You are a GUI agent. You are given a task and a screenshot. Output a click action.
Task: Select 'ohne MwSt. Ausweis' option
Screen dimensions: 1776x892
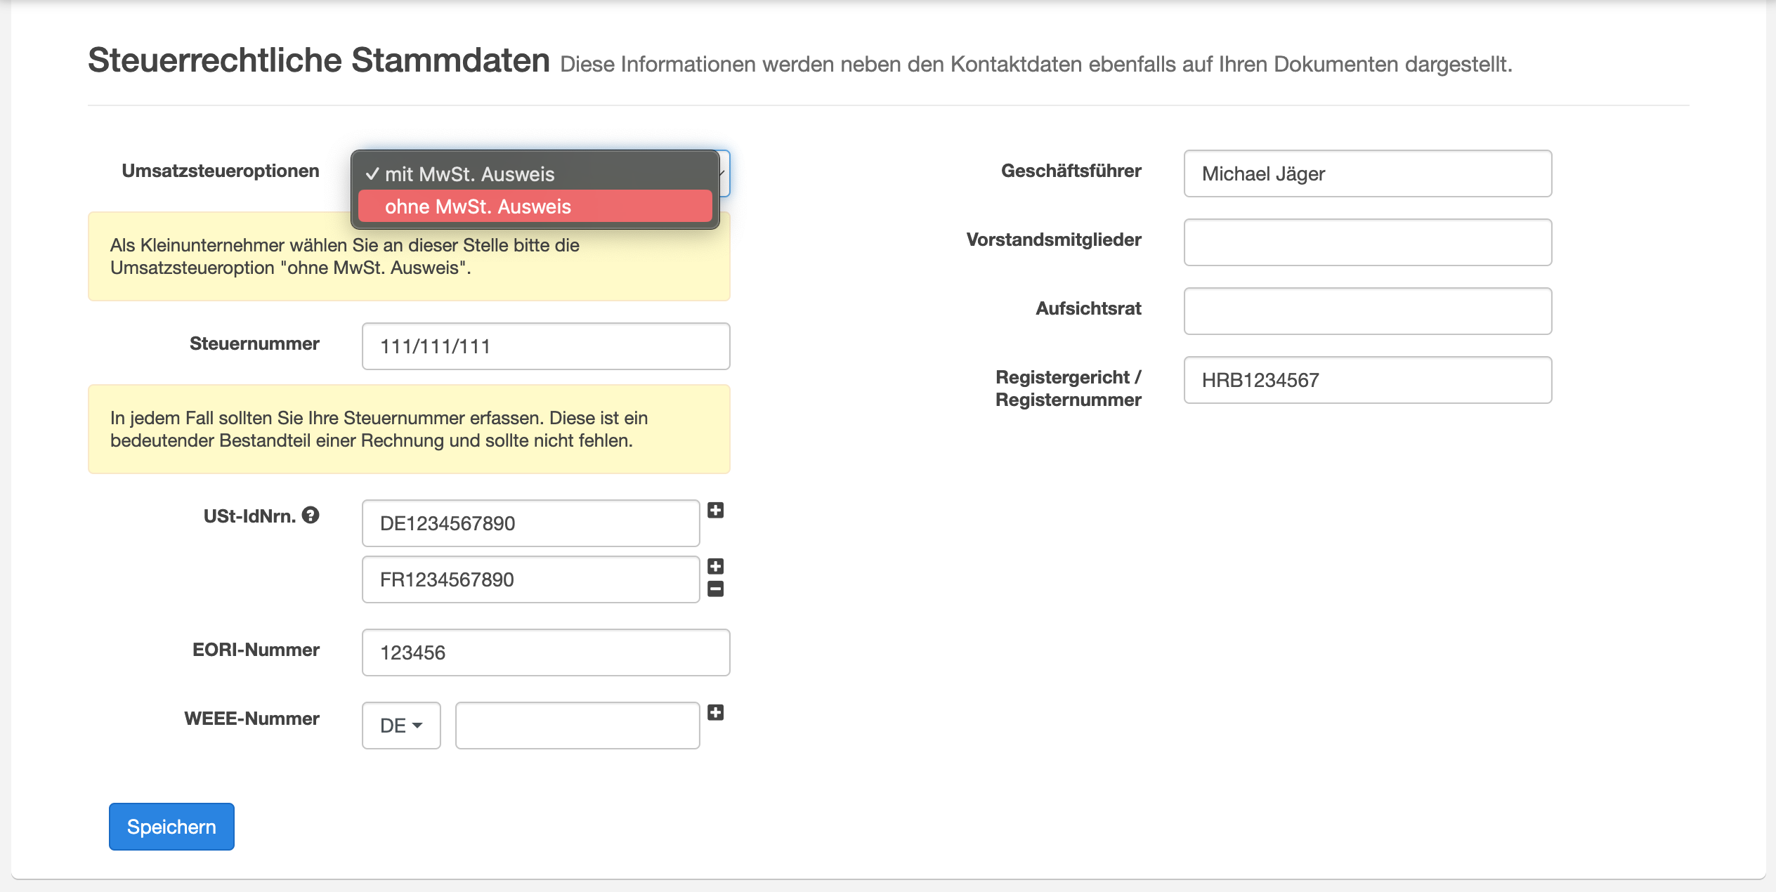tap(535, 206)
